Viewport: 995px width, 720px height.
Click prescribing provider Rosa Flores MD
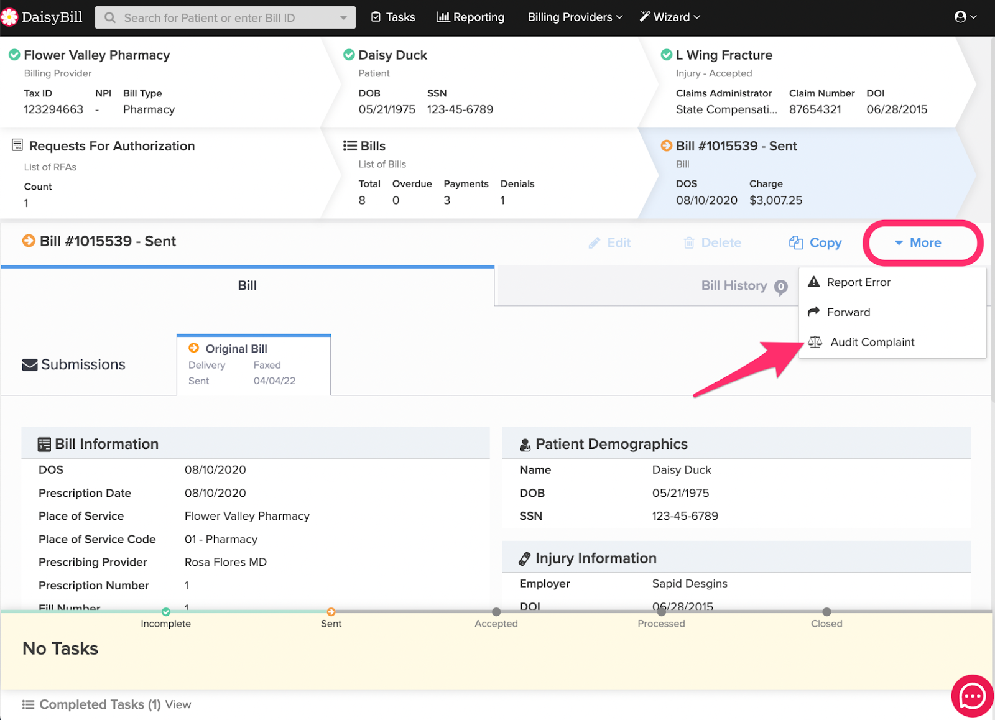(x=226, y=562)
